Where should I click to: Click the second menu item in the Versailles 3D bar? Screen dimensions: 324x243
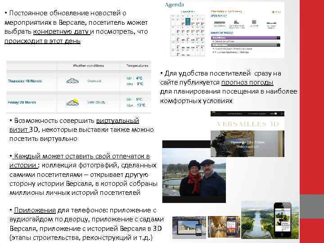pos(257,114)
